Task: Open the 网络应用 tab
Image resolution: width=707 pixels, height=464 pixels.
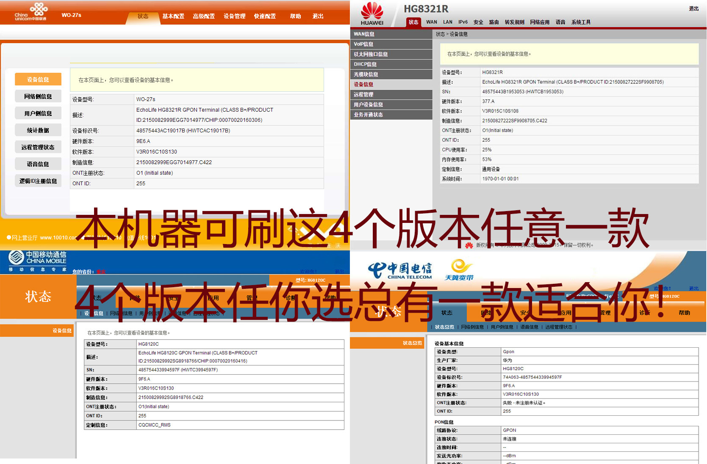Action: 540,22
